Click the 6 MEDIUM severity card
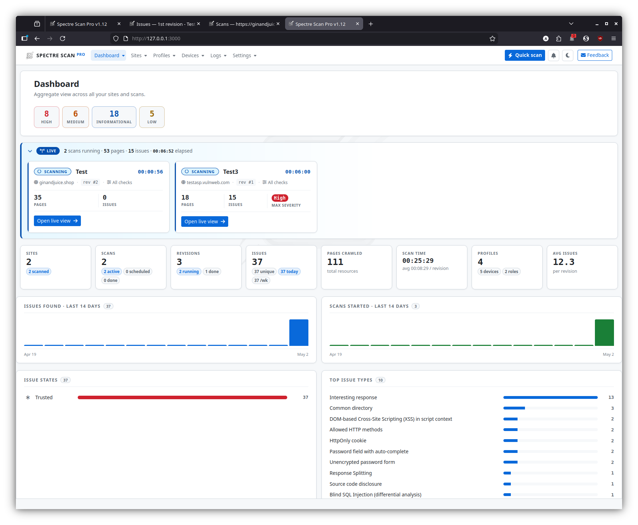This screenshot has height=525, width=638. click(x=76, y=117)
